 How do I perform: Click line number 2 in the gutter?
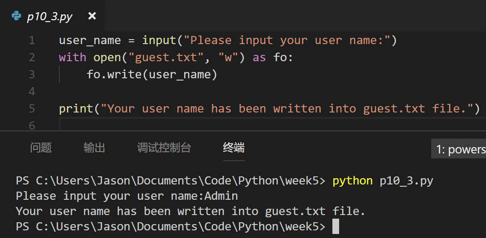[32, 58]
